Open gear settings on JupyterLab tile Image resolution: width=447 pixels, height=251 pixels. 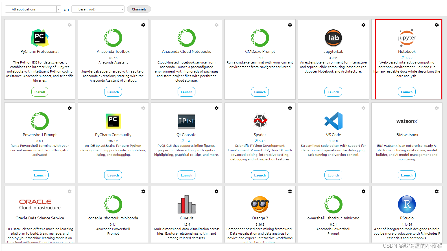pos(363,25)
